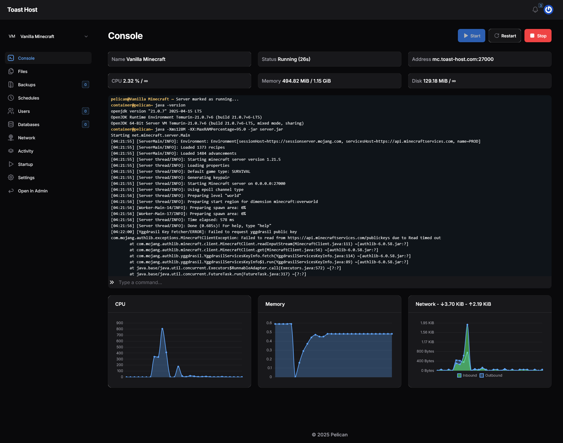Image resolution: width=563 pixels, height=443 pixels.
Task: Click the blue Start button
Action: (x=471, y=36)
